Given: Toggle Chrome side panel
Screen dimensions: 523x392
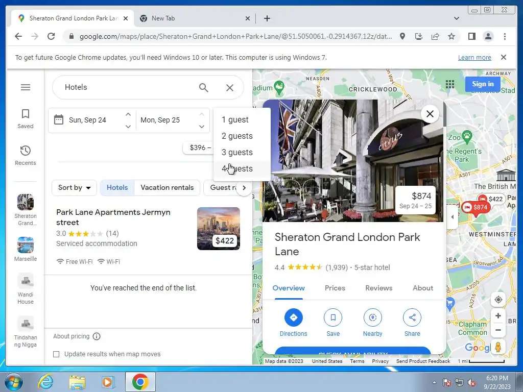Looking at the screenshot, I should 471,36.
